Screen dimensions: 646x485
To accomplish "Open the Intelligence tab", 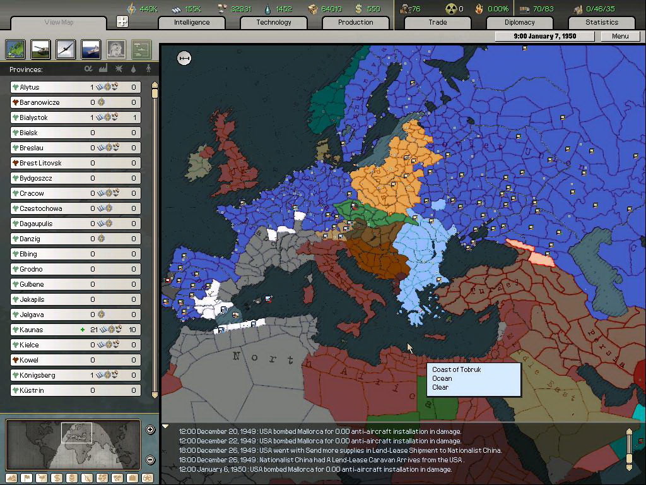I will pos(192,22).
